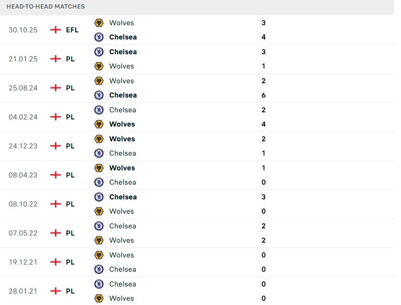Click England flag in 19.12.21 row
401x305 pixels.
[56, 262]
